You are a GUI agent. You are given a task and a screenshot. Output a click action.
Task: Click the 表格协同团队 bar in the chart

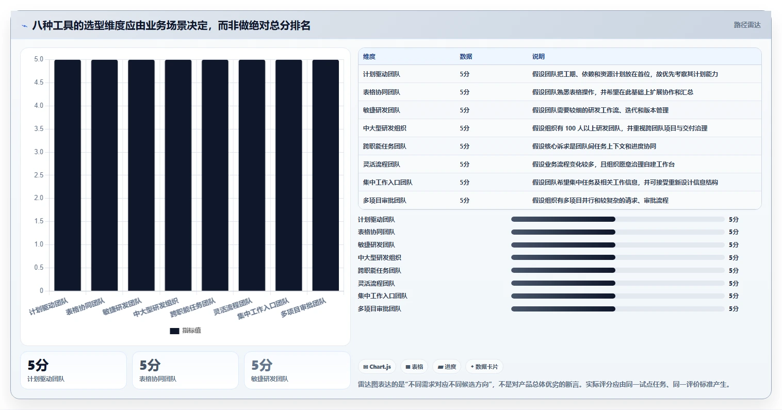coord(105,175)
